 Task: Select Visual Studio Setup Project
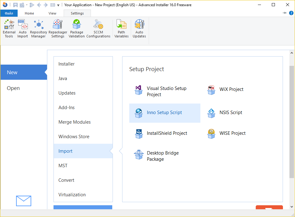165,91
